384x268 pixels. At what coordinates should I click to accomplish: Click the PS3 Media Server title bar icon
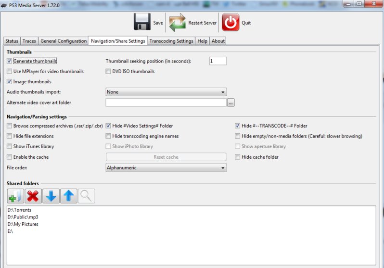tap(4, 5)
